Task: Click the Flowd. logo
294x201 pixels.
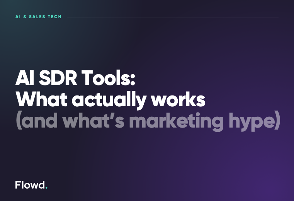Action: click(x=31, y=185)
